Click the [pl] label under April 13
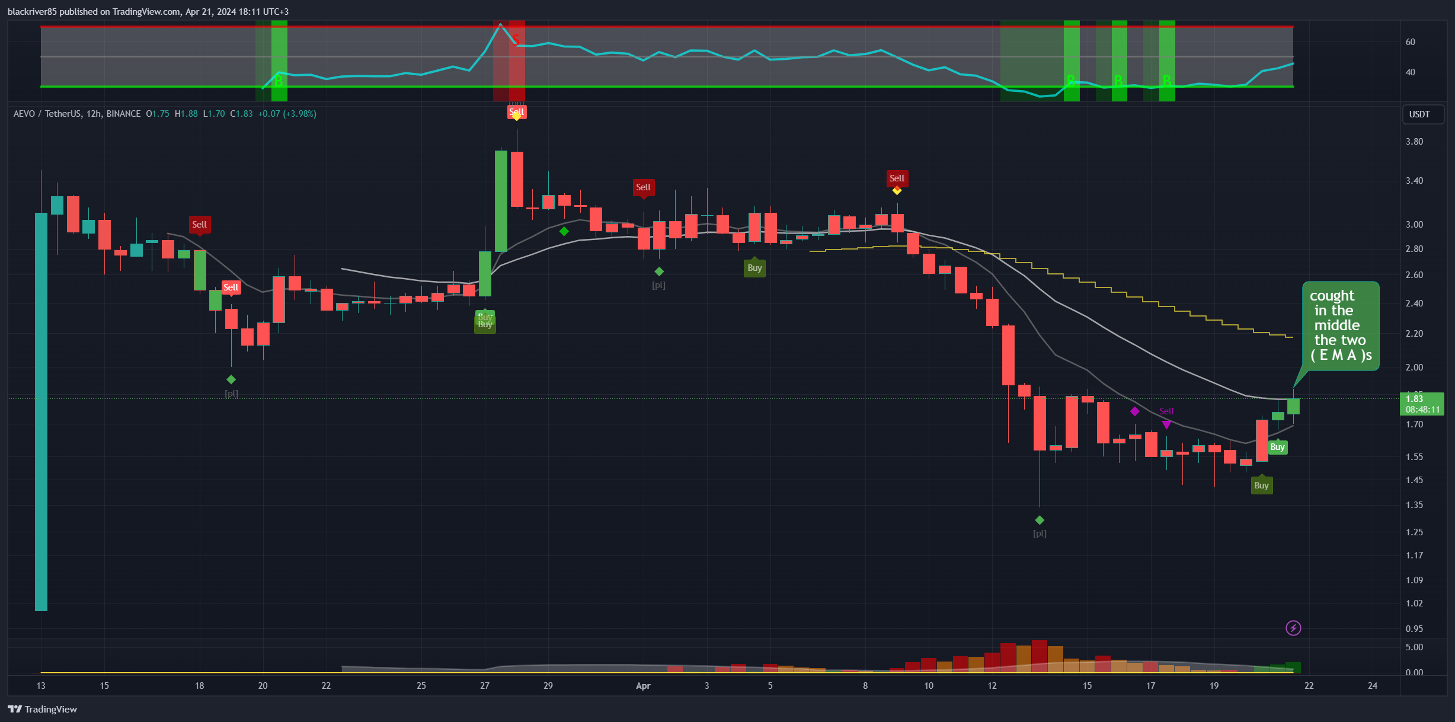The image size is (1455, 722). (x=1040, y=533)
